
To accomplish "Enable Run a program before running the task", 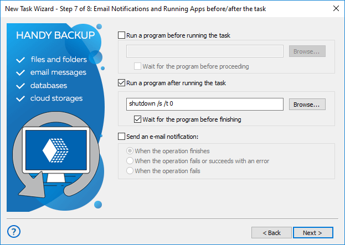I will click(122, 35).
